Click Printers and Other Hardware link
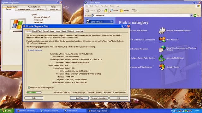The height and width of the screenshot is (113, 202). click(178, 31)
